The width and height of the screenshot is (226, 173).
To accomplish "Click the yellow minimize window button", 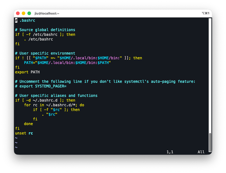I will (24, 13).
